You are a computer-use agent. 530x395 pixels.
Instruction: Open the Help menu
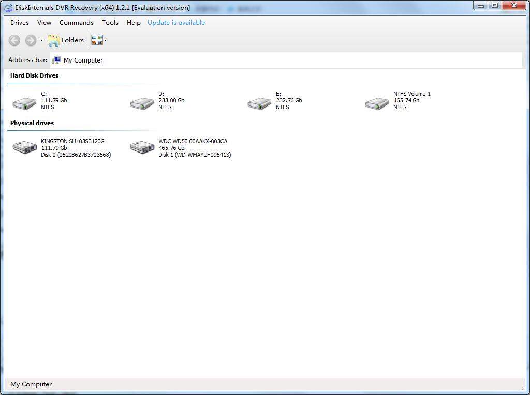pyautogui.click(x=133, y=23)
